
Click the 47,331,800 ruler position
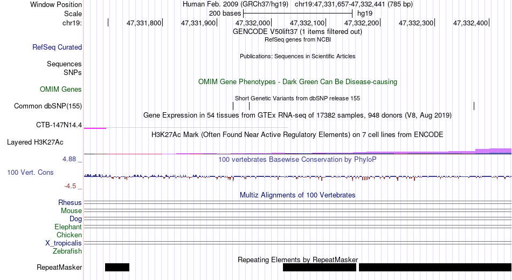pos(144,23)
